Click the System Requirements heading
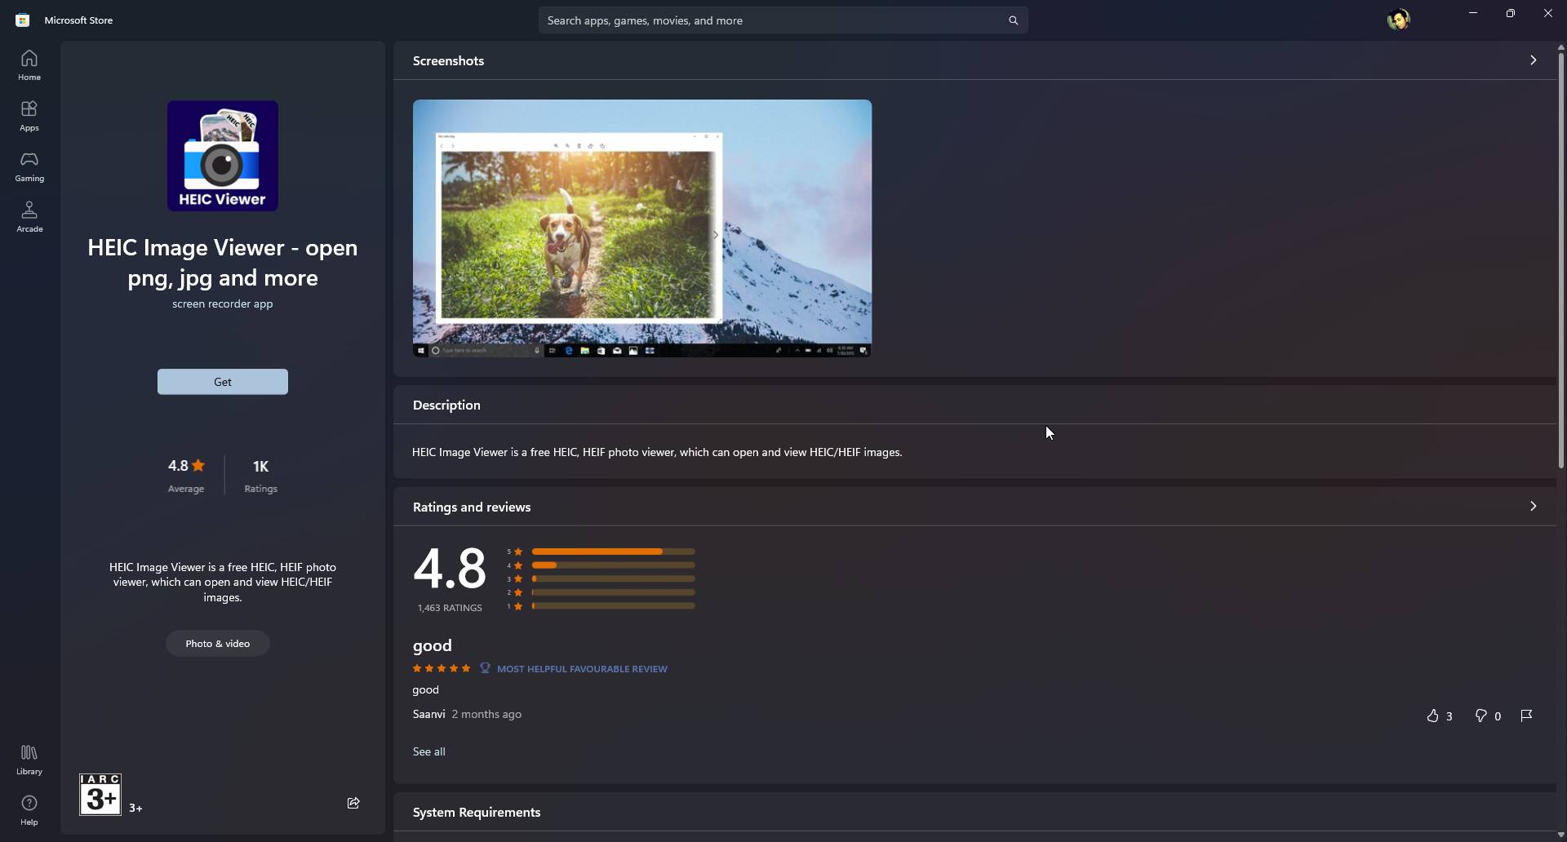 coord(477,813)
